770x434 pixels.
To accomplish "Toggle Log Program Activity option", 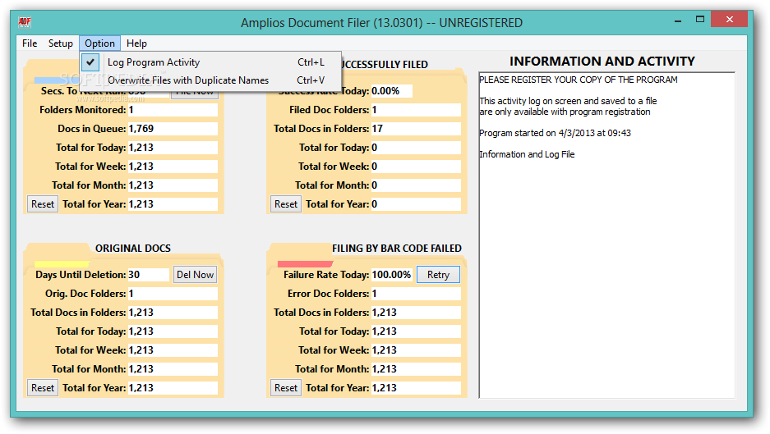I will pos(210,62).
